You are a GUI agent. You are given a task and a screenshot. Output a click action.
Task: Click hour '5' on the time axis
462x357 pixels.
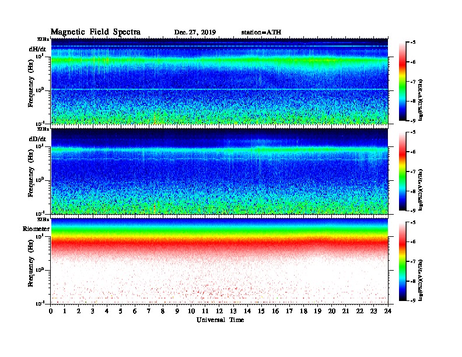pos(121,311)
